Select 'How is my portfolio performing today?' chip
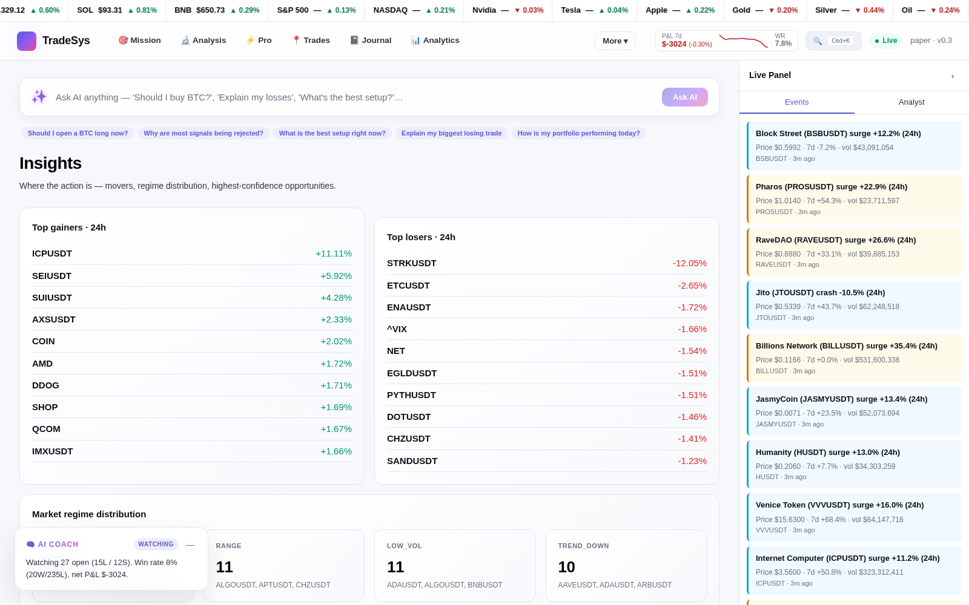 click(579, 133)
